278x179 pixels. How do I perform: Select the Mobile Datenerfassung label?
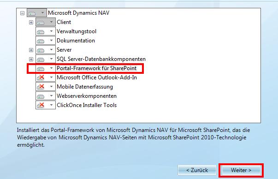coord(85,87)
